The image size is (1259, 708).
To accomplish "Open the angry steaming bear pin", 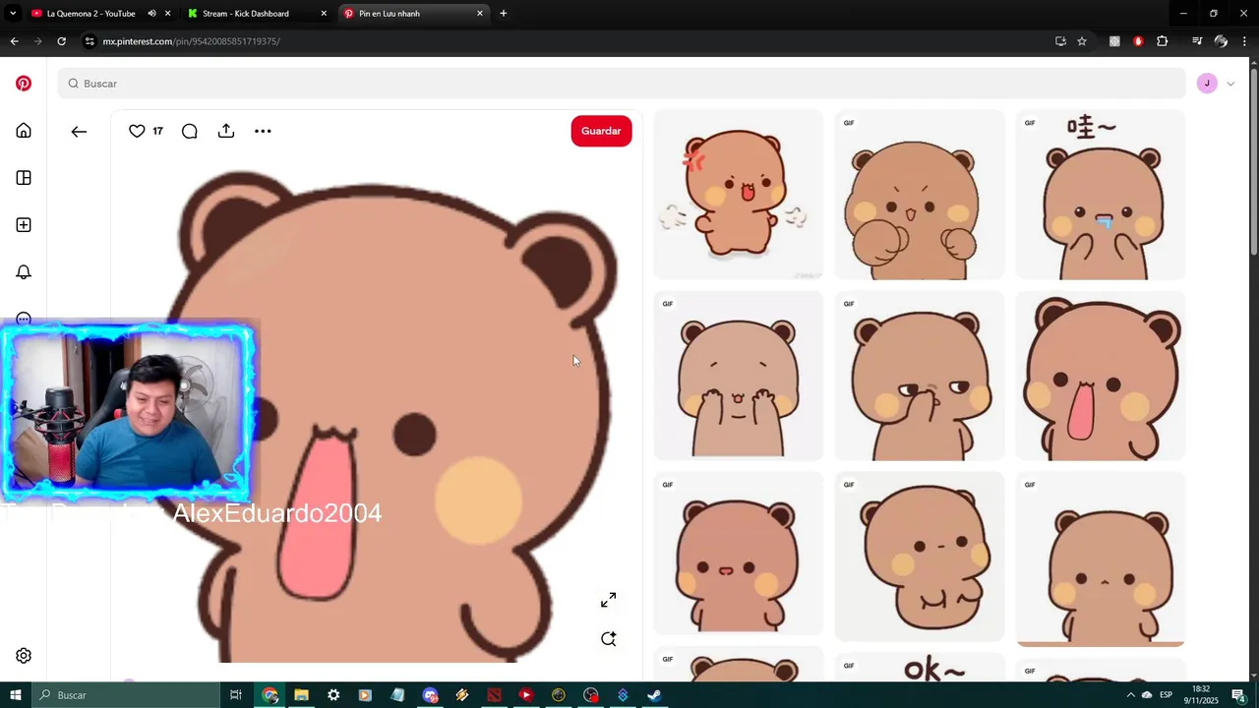I will pos(738,195).
